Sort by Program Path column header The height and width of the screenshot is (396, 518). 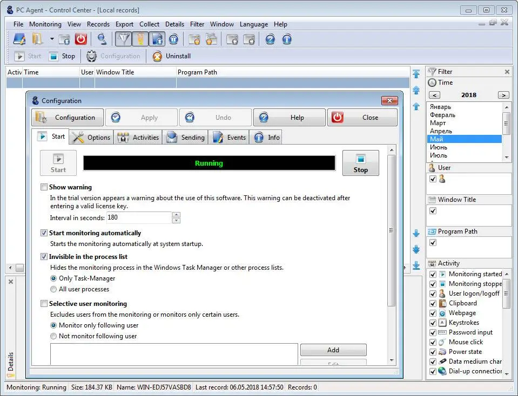tap(293, 72)
